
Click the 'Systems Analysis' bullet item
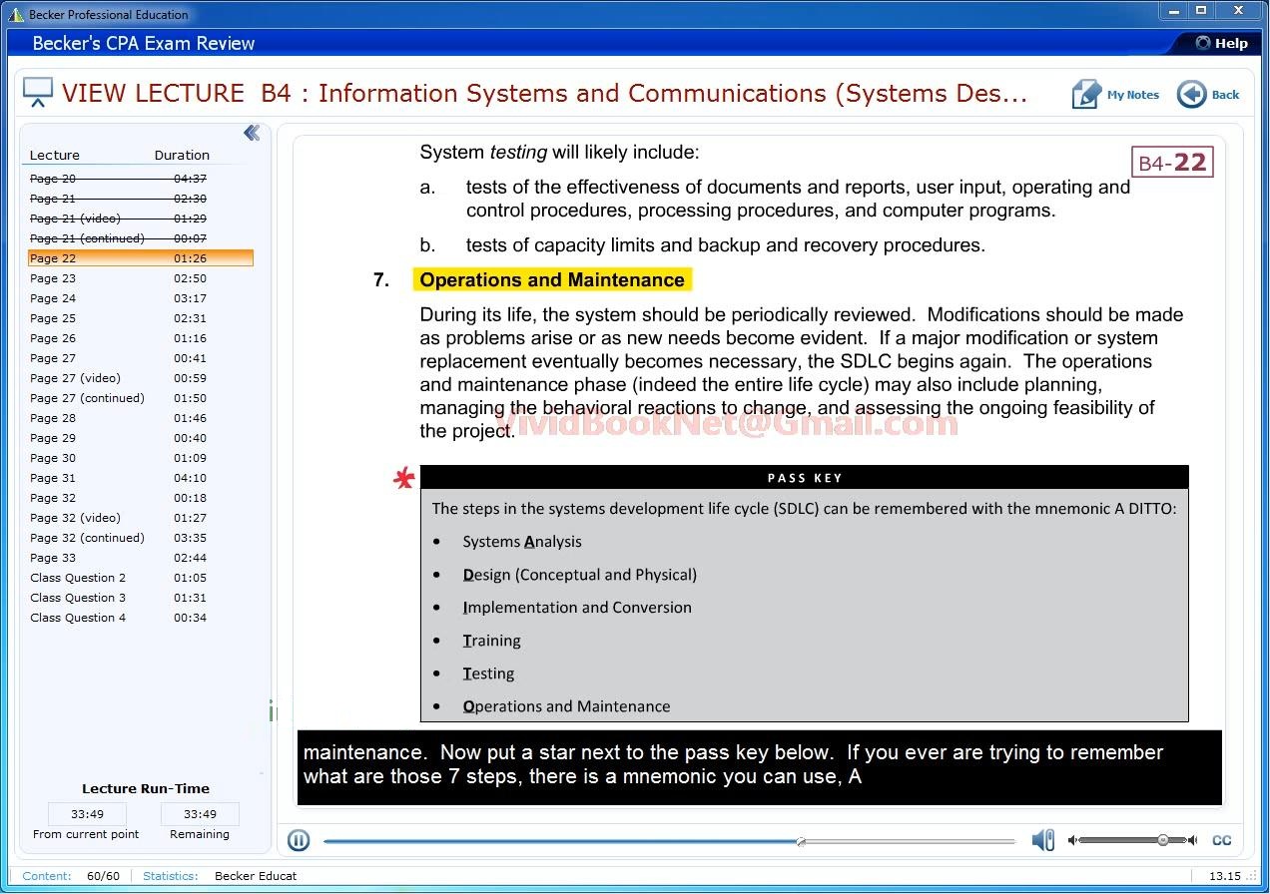click(x=522, y=542)
